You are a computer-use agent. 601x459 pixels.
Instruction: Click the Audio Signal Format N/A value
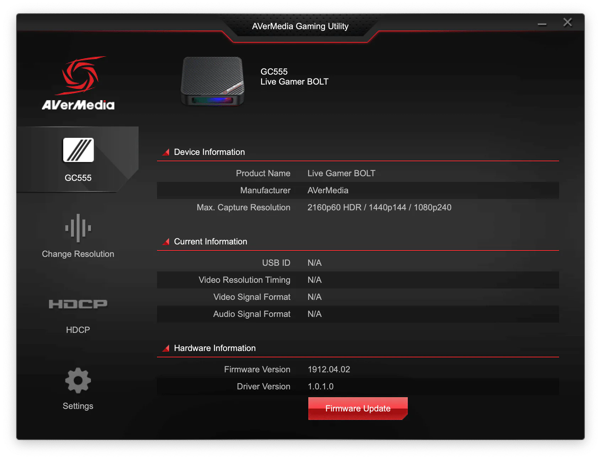(314, 314)
